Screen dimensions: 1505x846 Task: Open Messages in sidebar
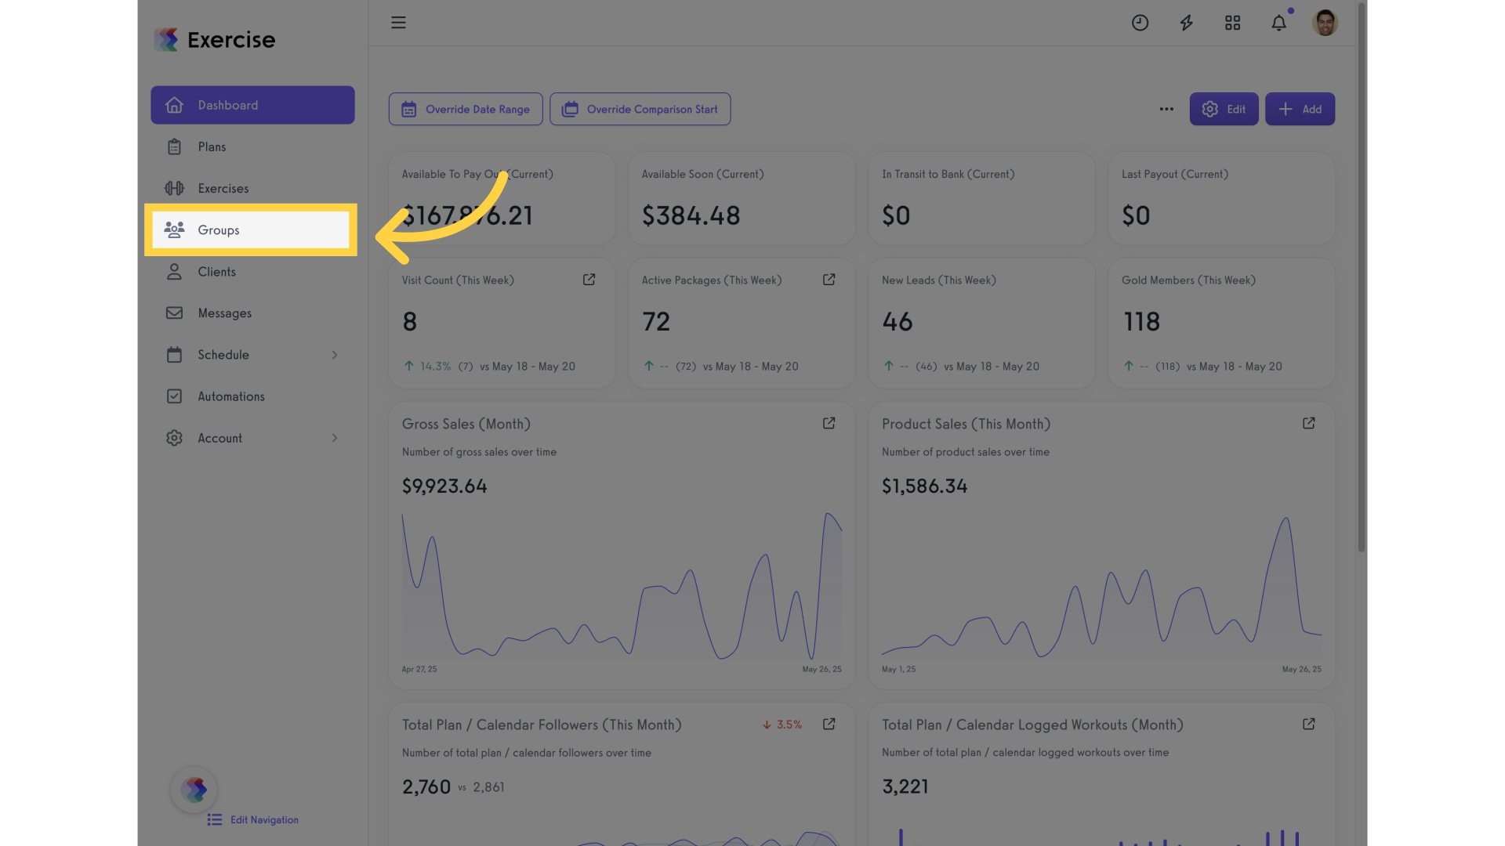coord(252,313)
